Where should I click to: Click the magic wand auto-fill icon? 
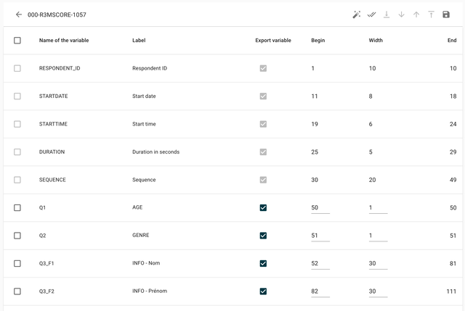(x=357, y=14)
